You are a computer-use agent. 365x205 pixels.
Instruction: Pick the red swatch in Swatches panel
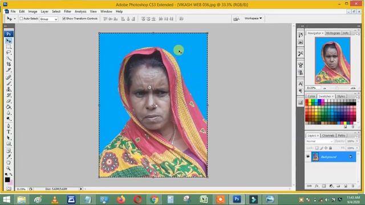[307, 101]
